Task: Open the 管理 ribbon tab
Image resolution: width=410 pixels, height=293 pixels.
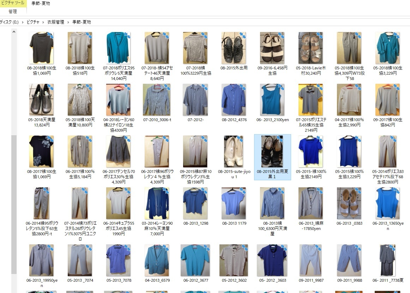Action: [x=13, y=11]
